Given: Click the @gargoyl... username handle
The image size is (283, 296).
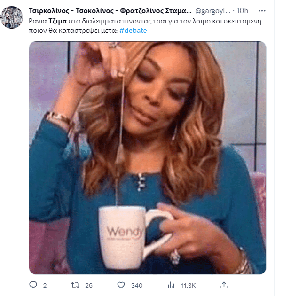Looking at the screenshot, I should [212, 11].
